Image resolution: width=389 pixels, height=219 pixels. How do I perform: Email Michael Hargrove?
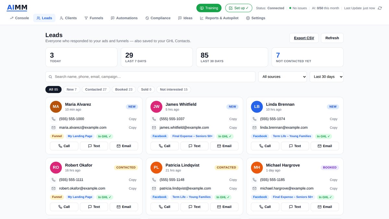click(x=325, y=207)
